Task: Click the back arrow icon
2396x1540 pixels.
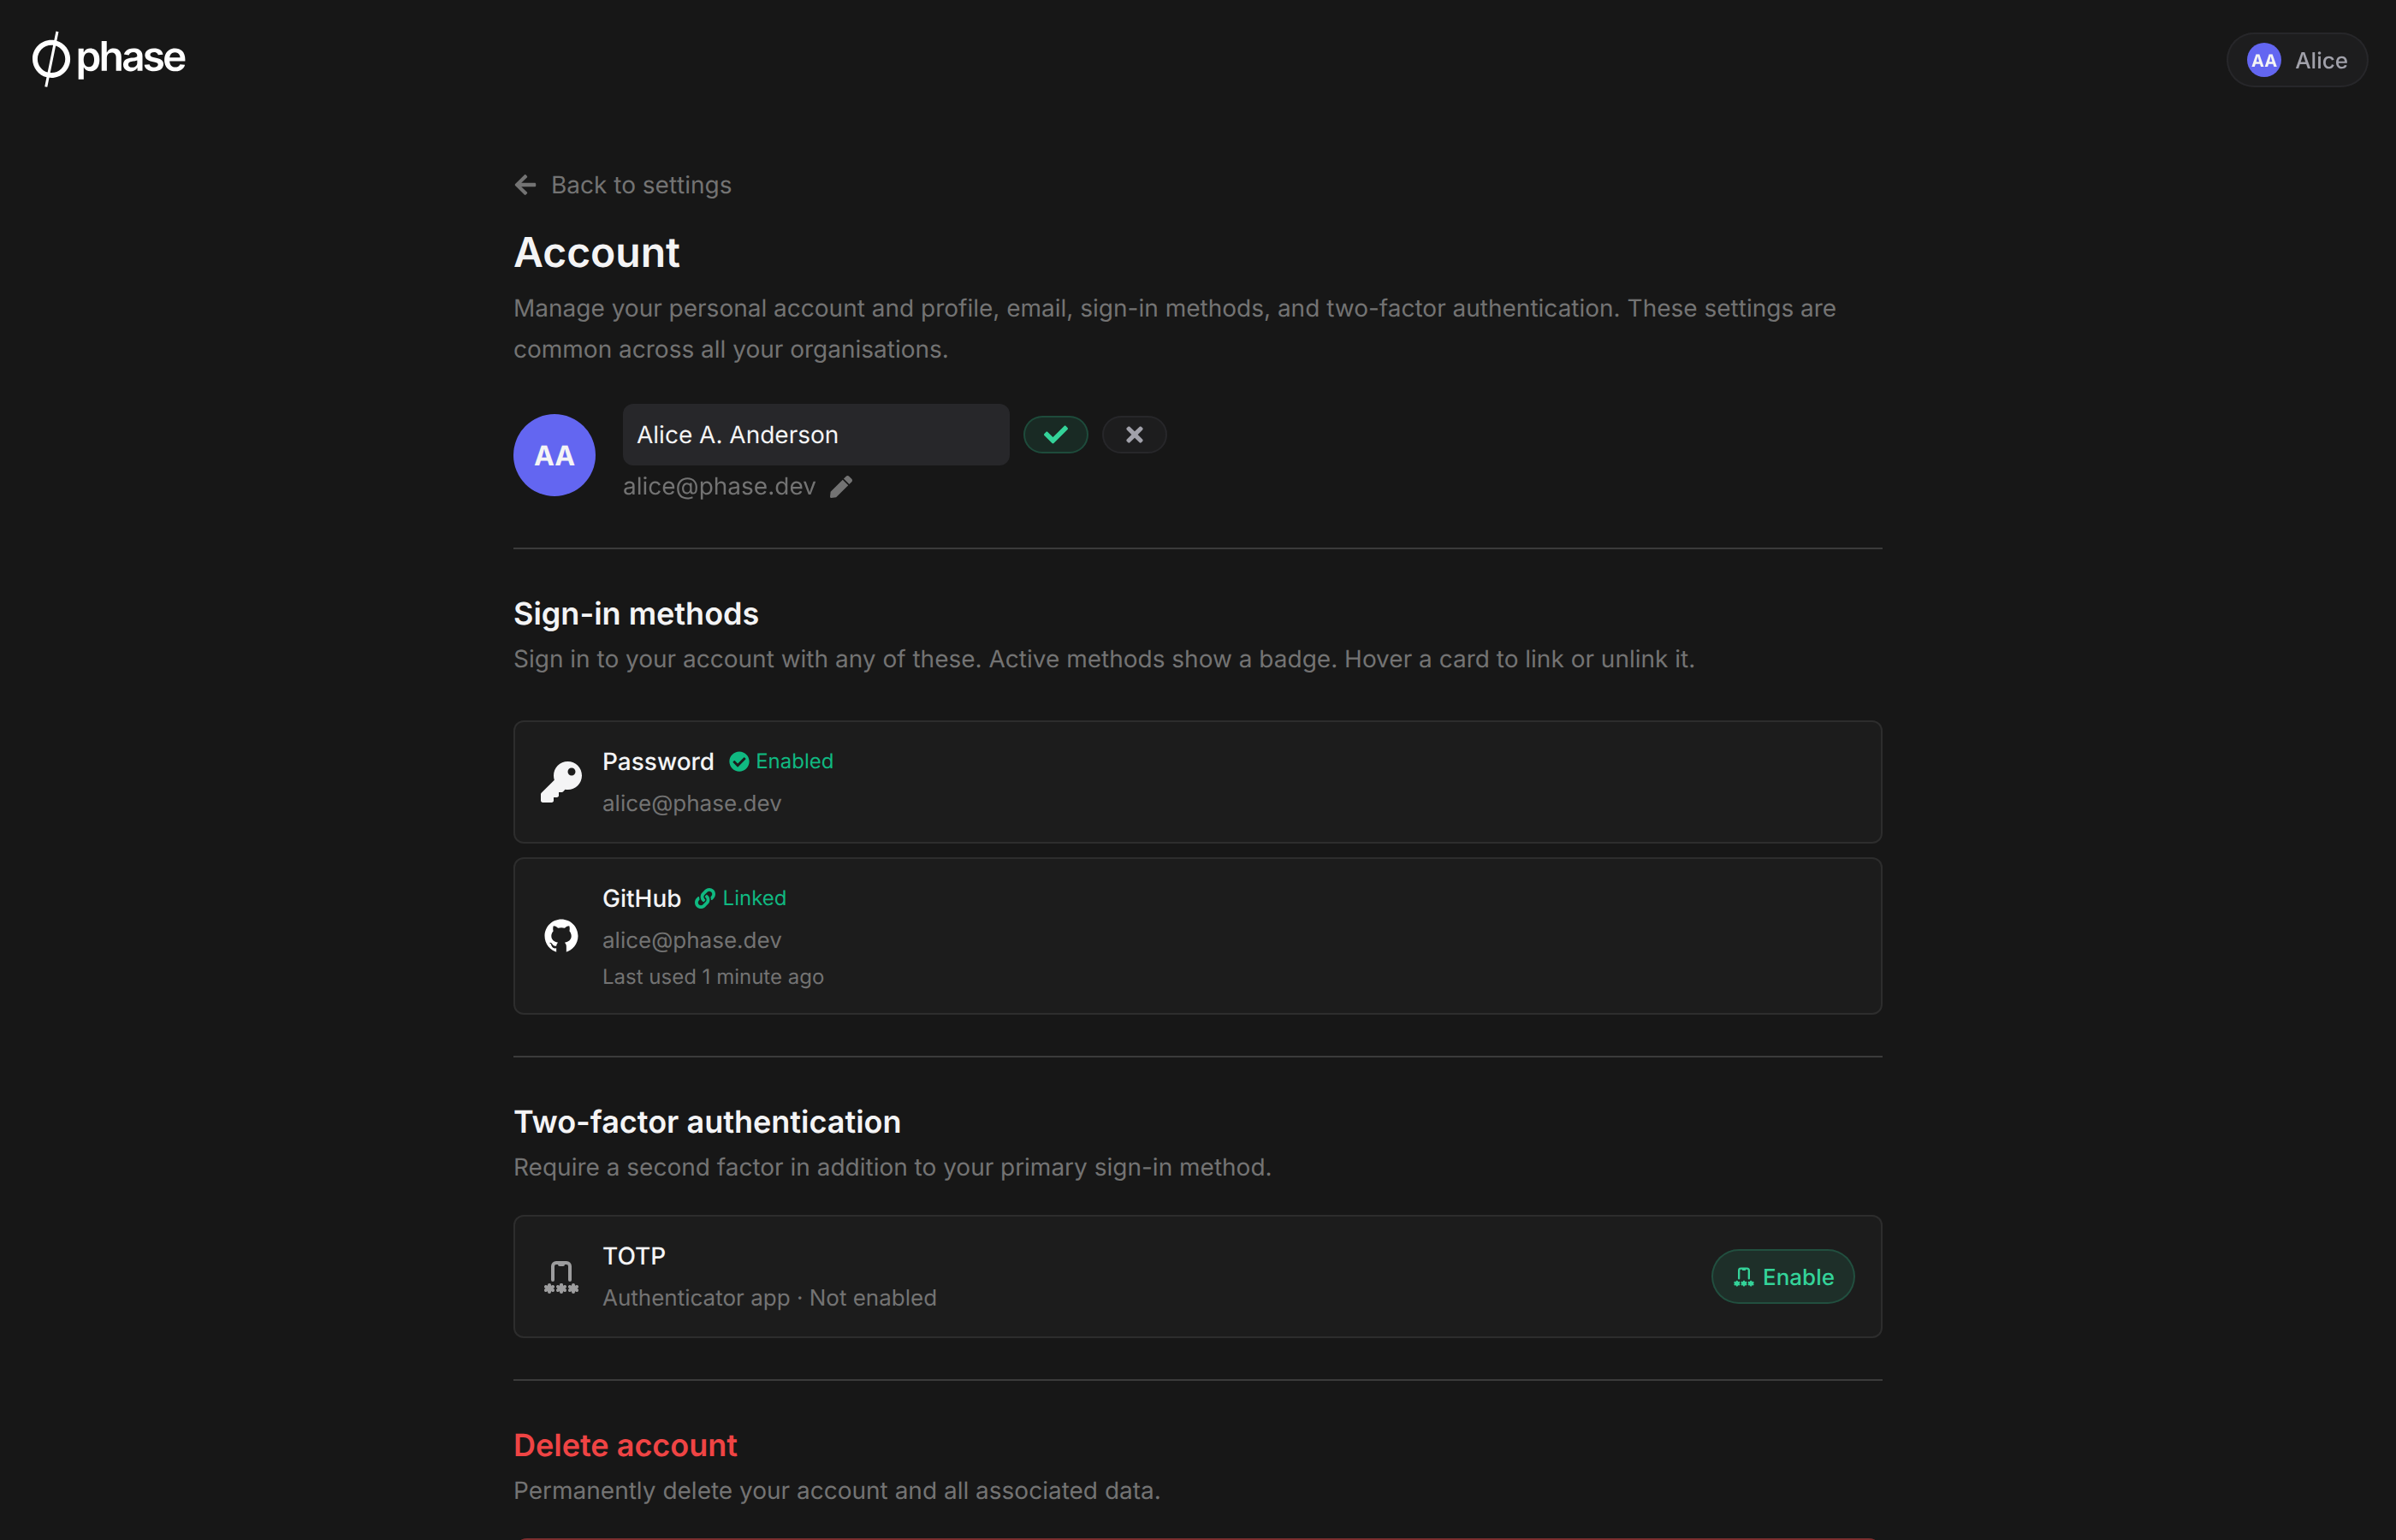Action: pyautogui.click(x=525, y=185)
